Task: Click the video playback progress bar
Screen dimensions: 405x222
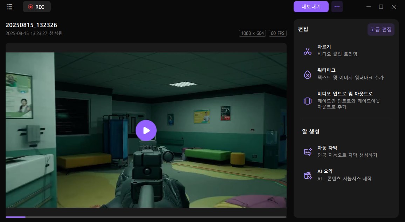Action: pos(146,217)
